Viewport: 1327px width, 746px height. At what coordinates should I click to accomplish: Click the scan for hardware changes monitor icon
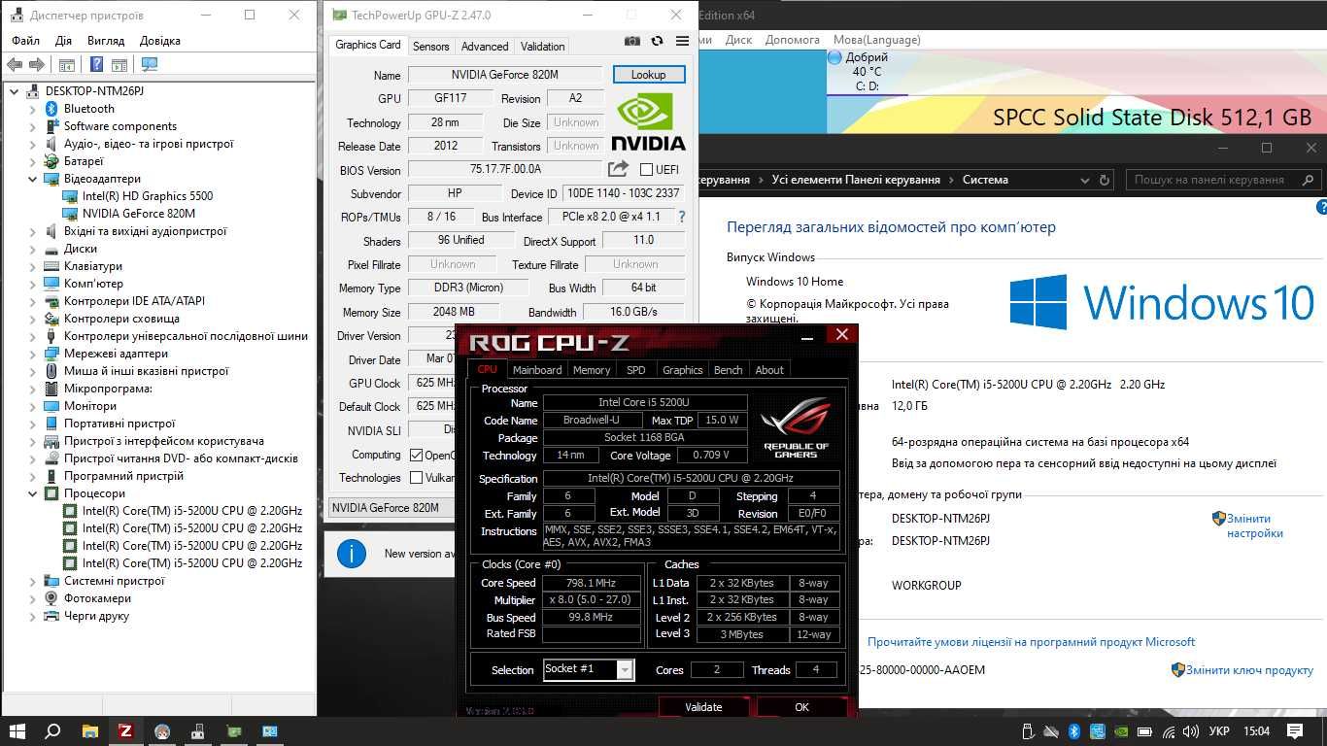click(x=149, y=65)
